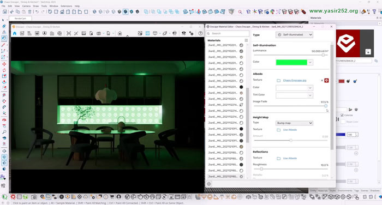382x205 pixels.
Task: Open the Self-Illumination green color dropdown arrow
Action: (310, 63)
